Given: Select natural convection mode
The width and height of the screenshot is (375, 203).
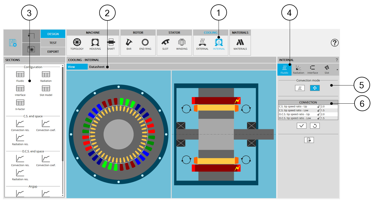Looking at the screenshot, I should (x=300, y=88).
